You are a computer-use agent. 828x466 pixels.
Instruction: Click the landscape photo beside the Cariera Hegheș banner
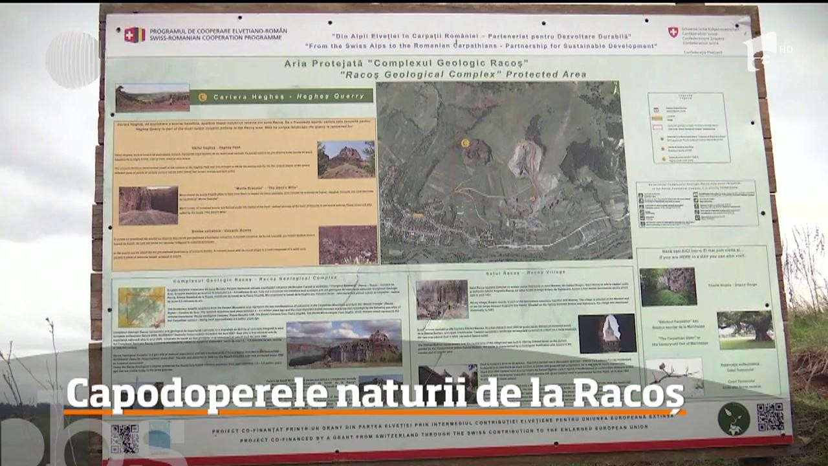[x=153, y=98]
